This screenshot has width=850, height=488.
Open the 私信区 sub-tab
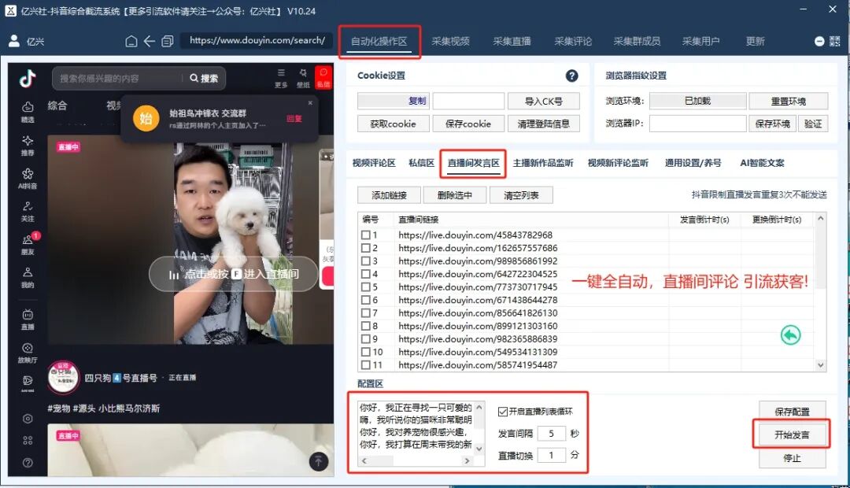tap(421, 163)
